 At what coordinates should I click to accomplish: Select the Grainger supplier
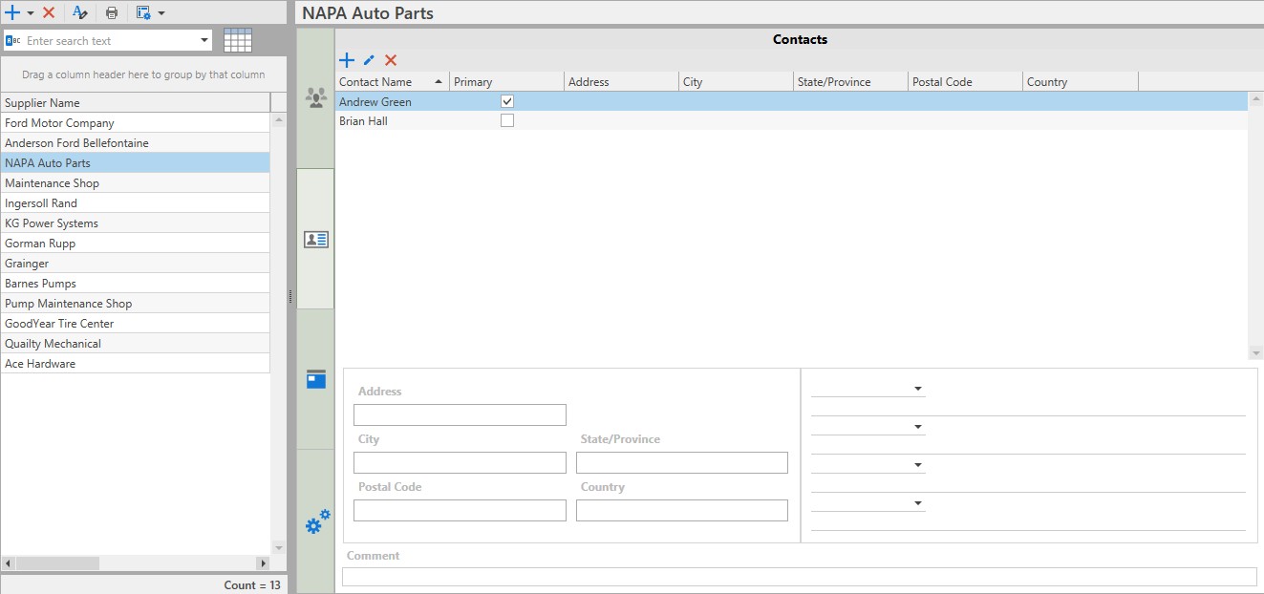click(136, 263)
